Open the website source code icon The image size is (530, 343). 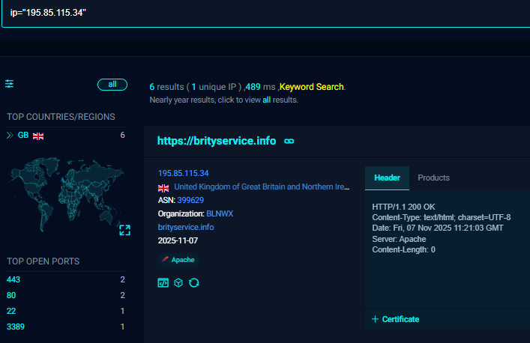[163, 282]
